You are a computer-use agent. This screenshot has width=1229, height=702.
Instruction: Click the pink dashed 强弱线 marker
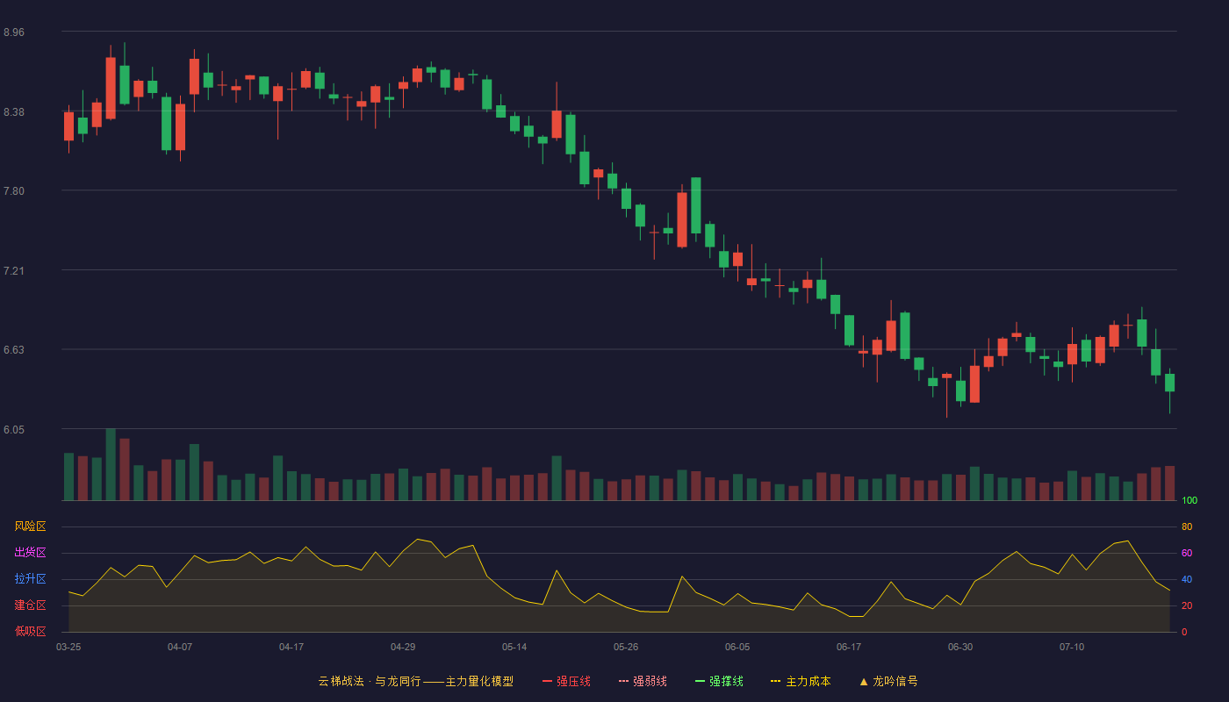pyautogui.click(x=624, y=681)
